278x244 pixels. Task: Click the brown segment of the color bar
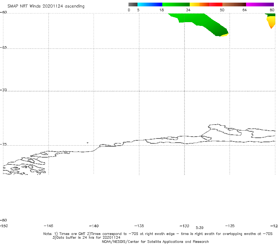[234, 5]
